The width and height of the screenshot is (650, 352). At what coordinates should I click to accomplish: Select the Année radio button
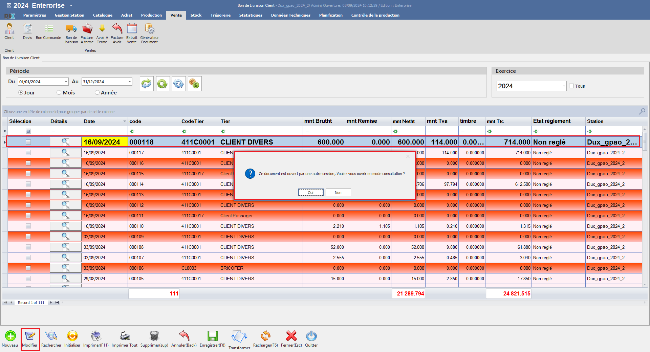[97, 92]
